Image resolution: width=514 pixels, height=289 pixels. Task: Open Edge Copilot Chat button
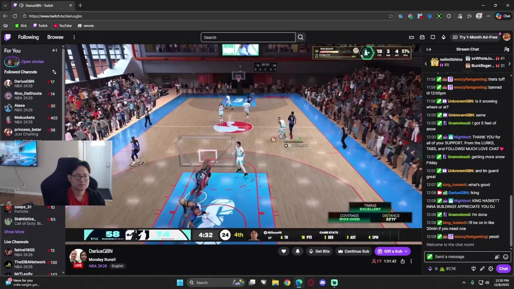(503, 16)
